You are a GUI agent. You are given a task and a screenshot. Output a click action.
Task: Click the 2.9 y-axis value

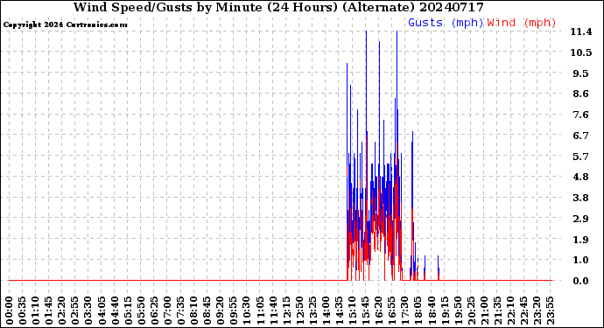581,219
